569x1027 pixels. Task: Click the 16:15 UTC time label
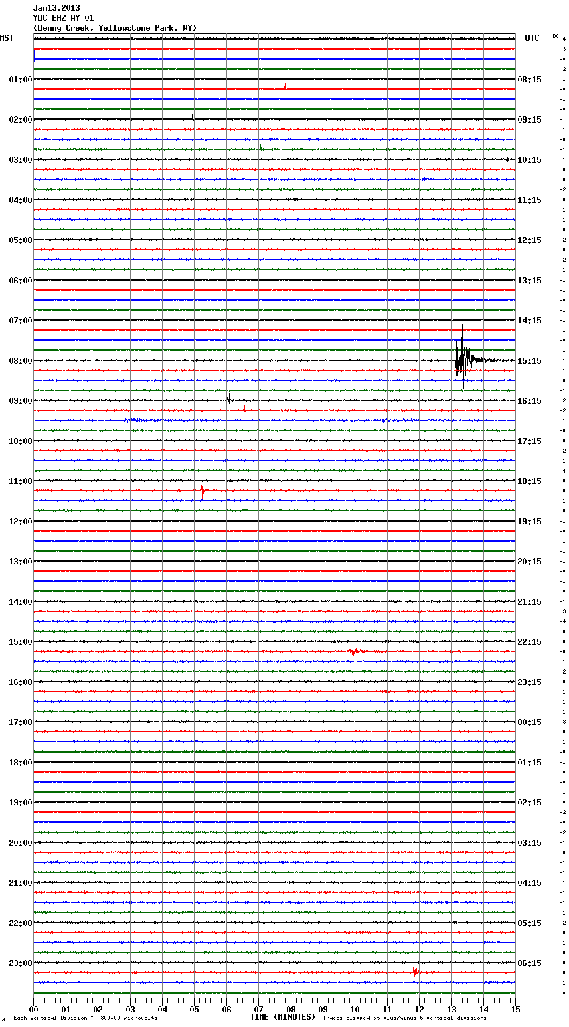click(x=530, y=401)
